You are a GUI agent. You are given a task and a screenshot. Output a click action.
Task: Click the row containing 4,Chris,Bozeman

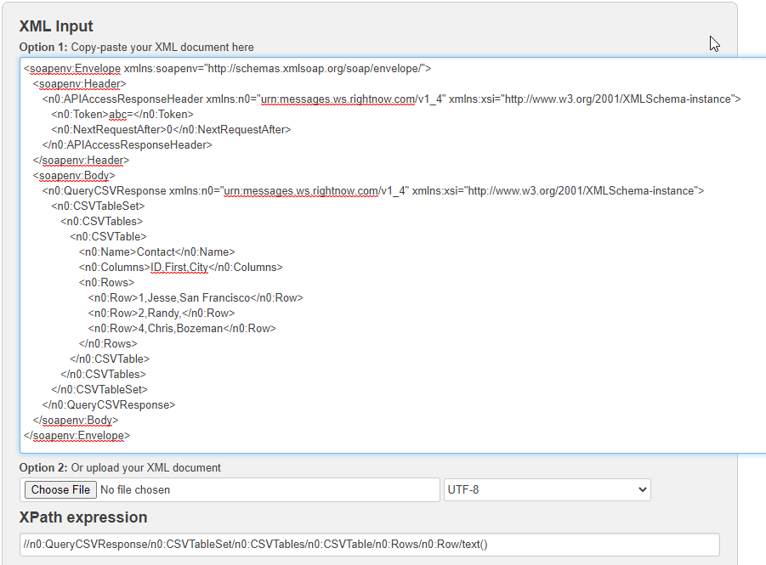tap(181, 328)
